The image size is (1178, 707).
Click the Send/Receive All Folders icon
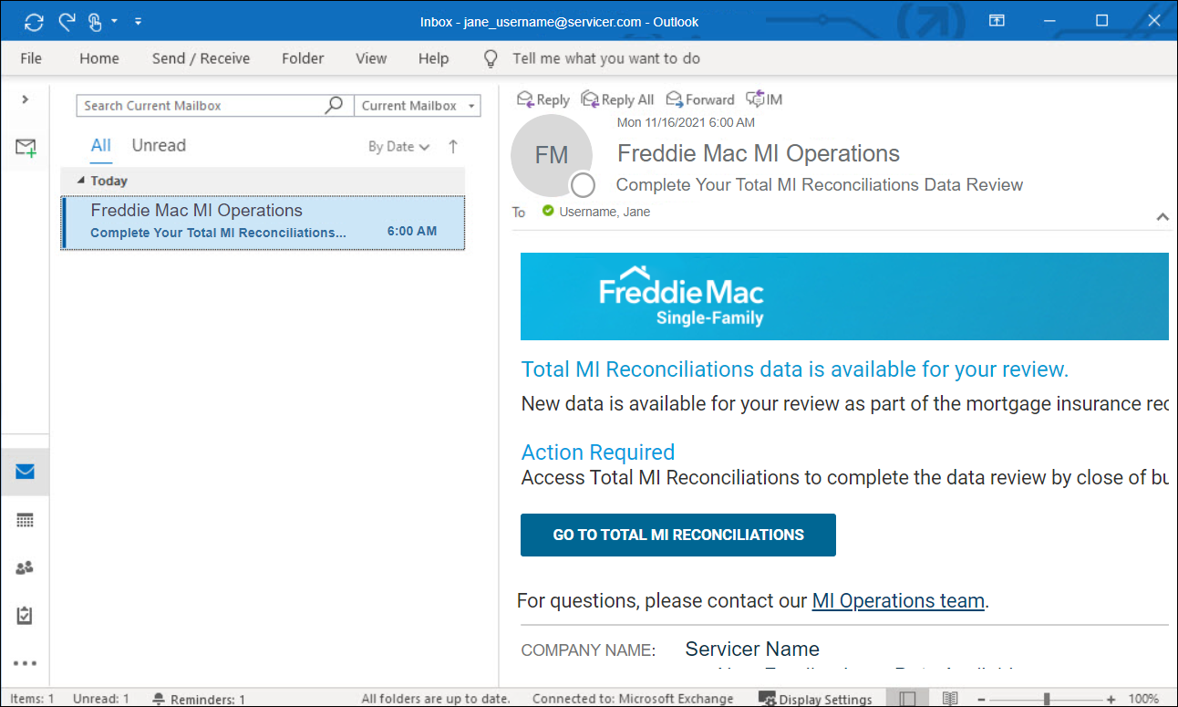click(x=34, y=21)
